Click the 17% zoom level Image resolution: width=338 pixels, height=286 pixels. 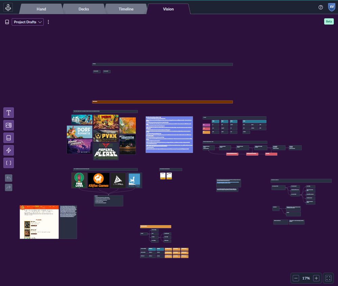tap(306, 278)
